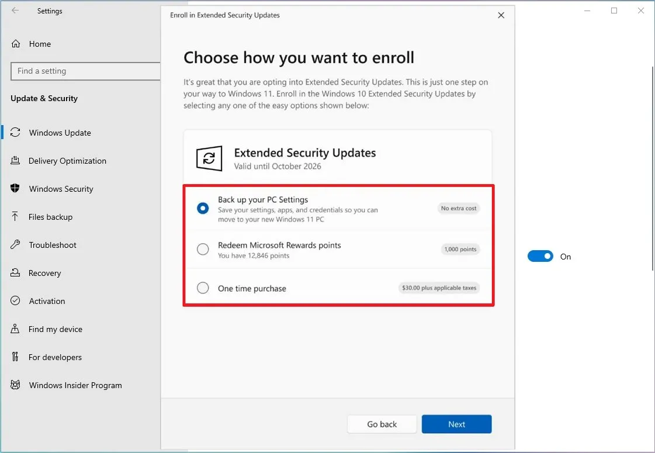Select the Back up your PC Settings option

click(202, 208)
